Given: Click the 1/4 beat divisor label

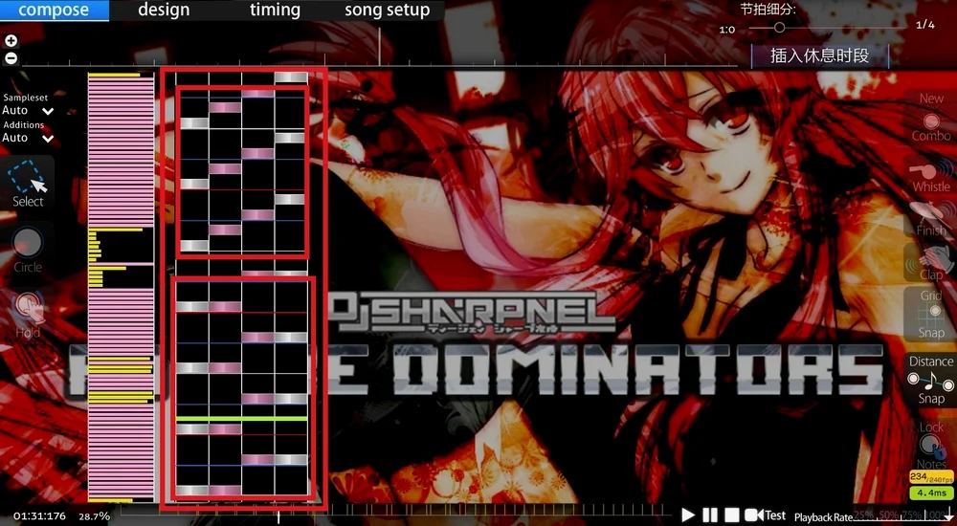Looking at the screenshot, I should coord(924,25).
